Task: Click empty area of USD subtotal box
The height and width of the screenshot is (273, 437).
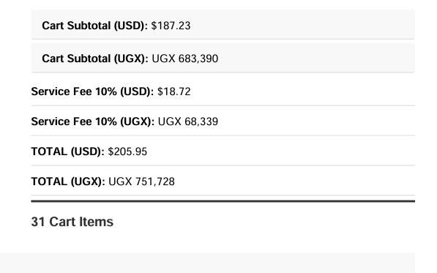Action: [x=301, y=25]
